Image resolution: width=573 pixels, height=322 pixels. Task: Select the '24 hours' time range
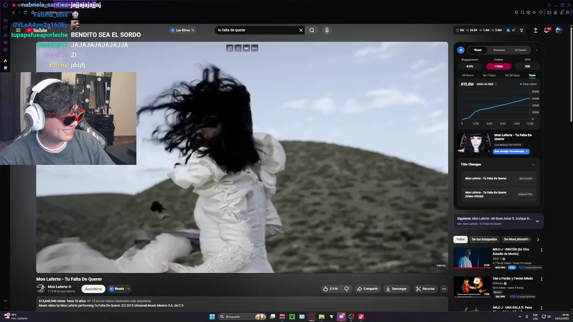(x=467, y=75)
